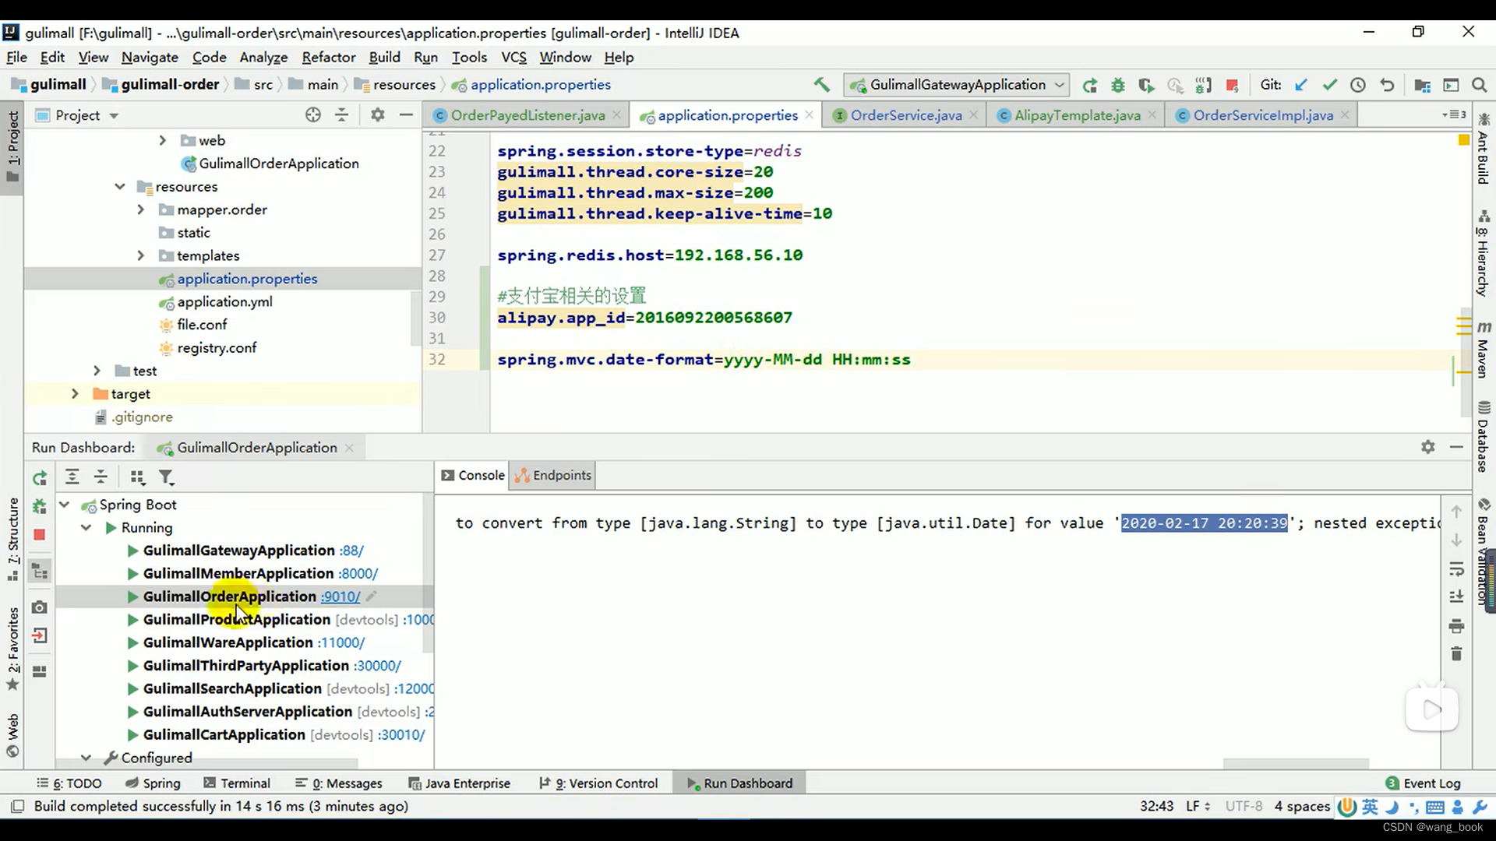Click the Run Dashboard horizontal scrollbar
Image resolution: width=1496 pixels, height=841 pixels.
coord(206,764)
